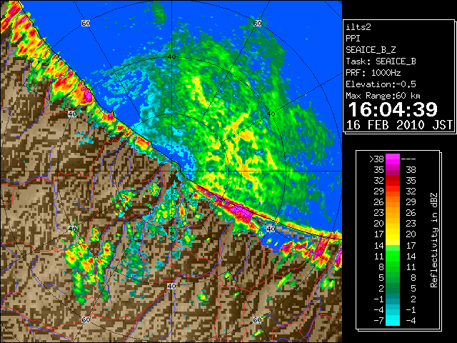The width and height of the screenshot is (457, 343).
Task: Click the 'SEAICE_B_Z' product name
Action: 371,50
